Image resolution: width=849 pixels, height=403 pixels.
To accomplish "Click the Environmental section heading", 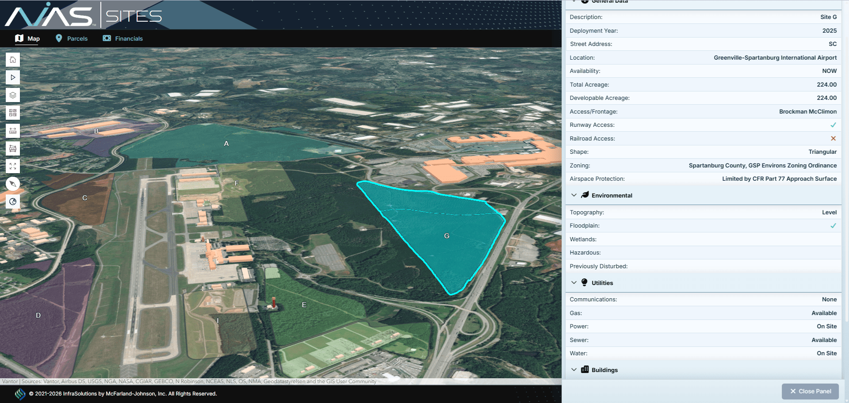I will (x=612, y=195).
